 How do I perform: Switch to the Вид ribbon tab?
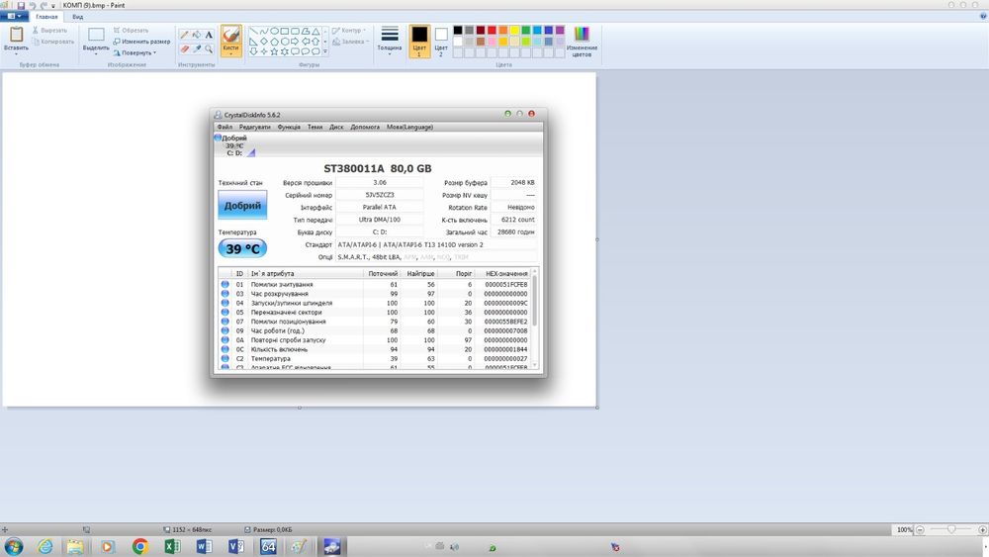(x=77, y=17)
